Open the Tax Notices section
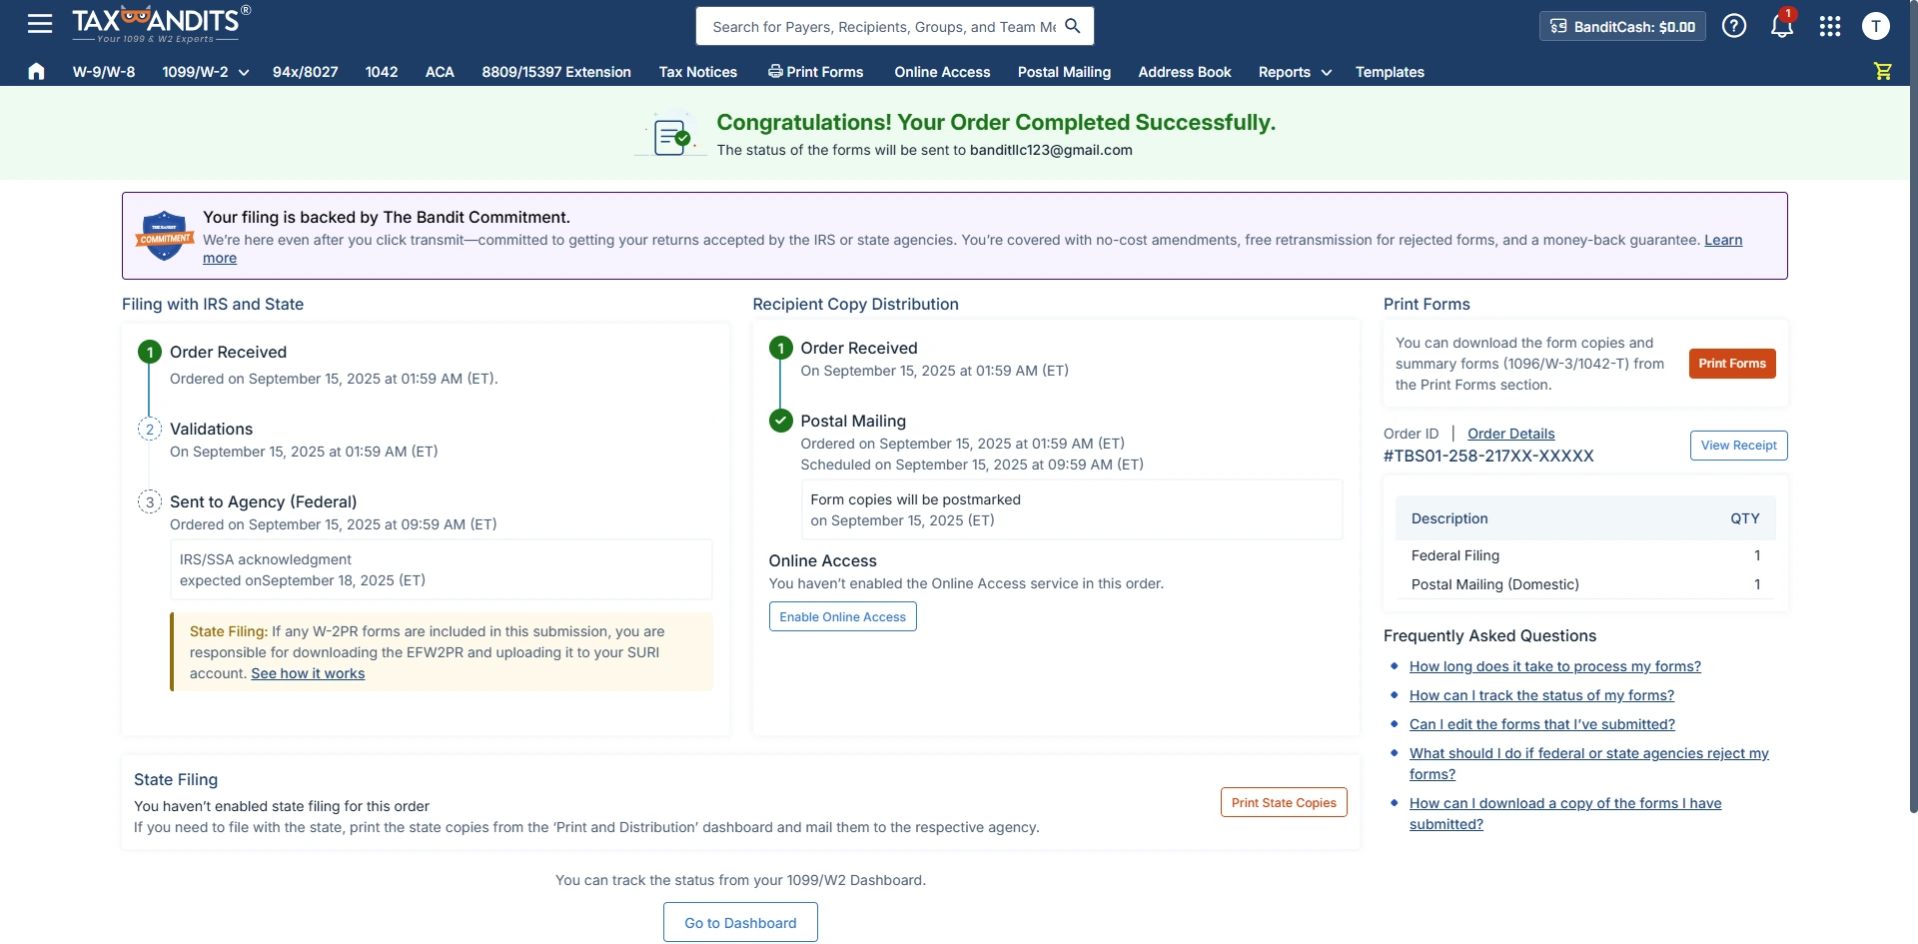Screen dimensions: 1918x944 click(697, 72)
